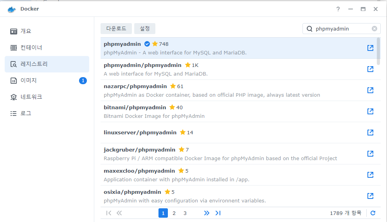The height and width of the screenshot is (222, 387).
Task: Click the notification badge on 이미지
Action: 83,81
